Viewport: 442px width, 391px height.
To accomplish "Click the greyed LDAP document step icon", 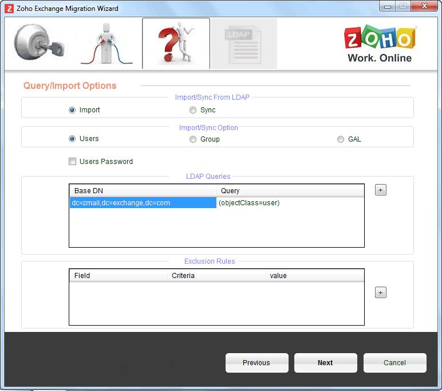I will [244, 44].
